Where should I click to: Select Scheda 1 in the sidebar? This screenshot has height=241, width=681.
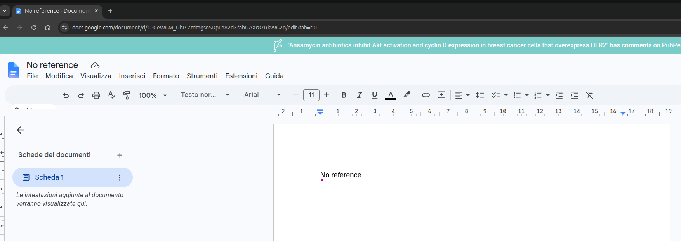point(73,177)
